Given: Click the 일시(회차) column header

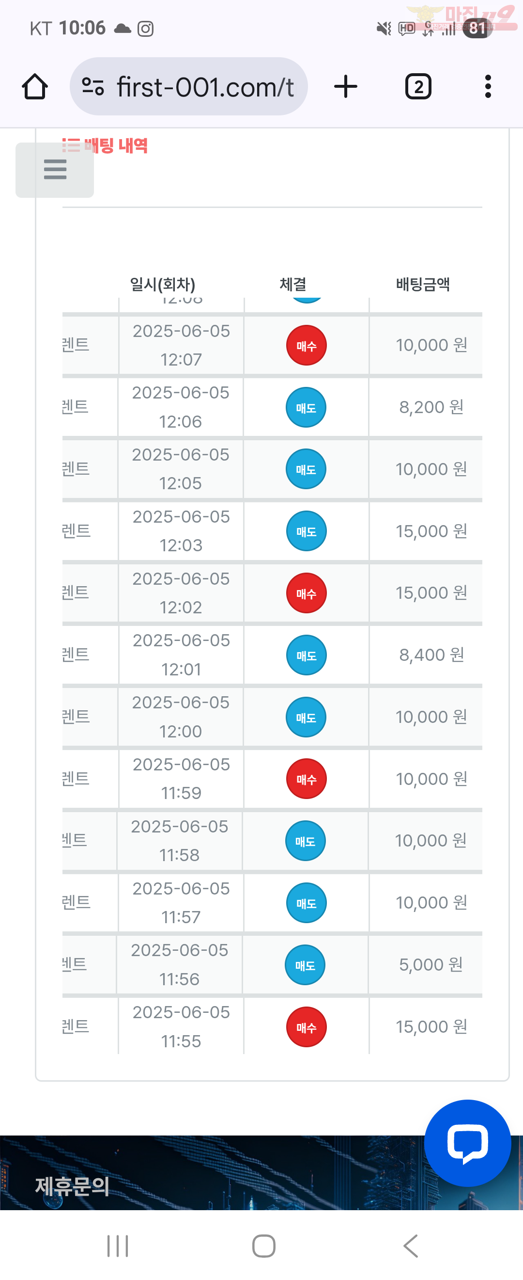Looking at the screenshot, I should (x=162, y=284).
